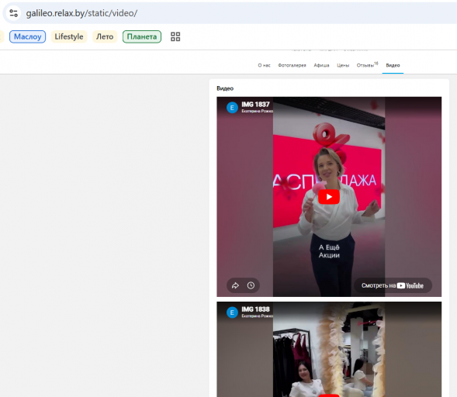This screenshot has width=457, height=397.
Task: Open the IMG 1837 video title link
Action: coord(255,104)
